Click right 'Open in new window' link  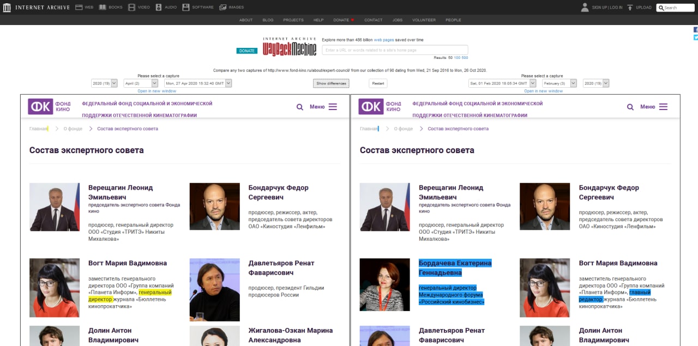tap(544, 91)
